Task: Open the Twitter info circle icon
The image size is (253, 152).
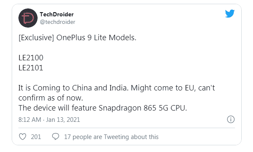Action: (231, 119)
